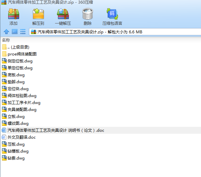Viewport: 201px width, 177px height.
Task: Select the proe阀体装配图 folder
Action: (19, 54)
